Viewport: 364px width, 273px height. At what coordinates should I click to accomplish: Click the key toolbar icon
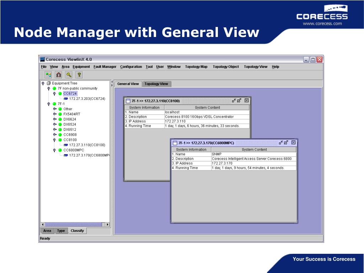click(69, 75)
